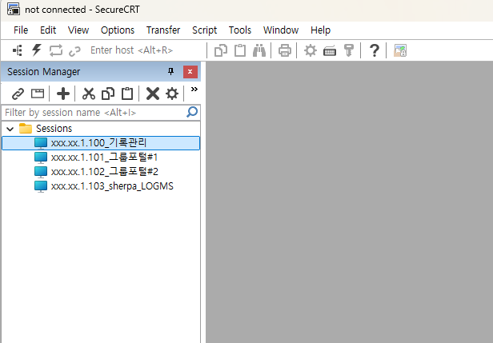Open Session Options gear in main toolbar
Viewport: 493px width, 343px height.
point(311,50)
